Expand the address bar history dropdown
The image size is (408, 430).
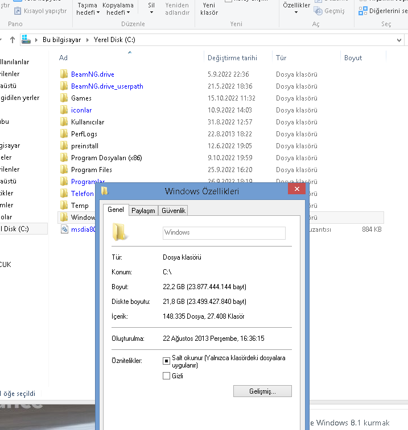point(399,40)
